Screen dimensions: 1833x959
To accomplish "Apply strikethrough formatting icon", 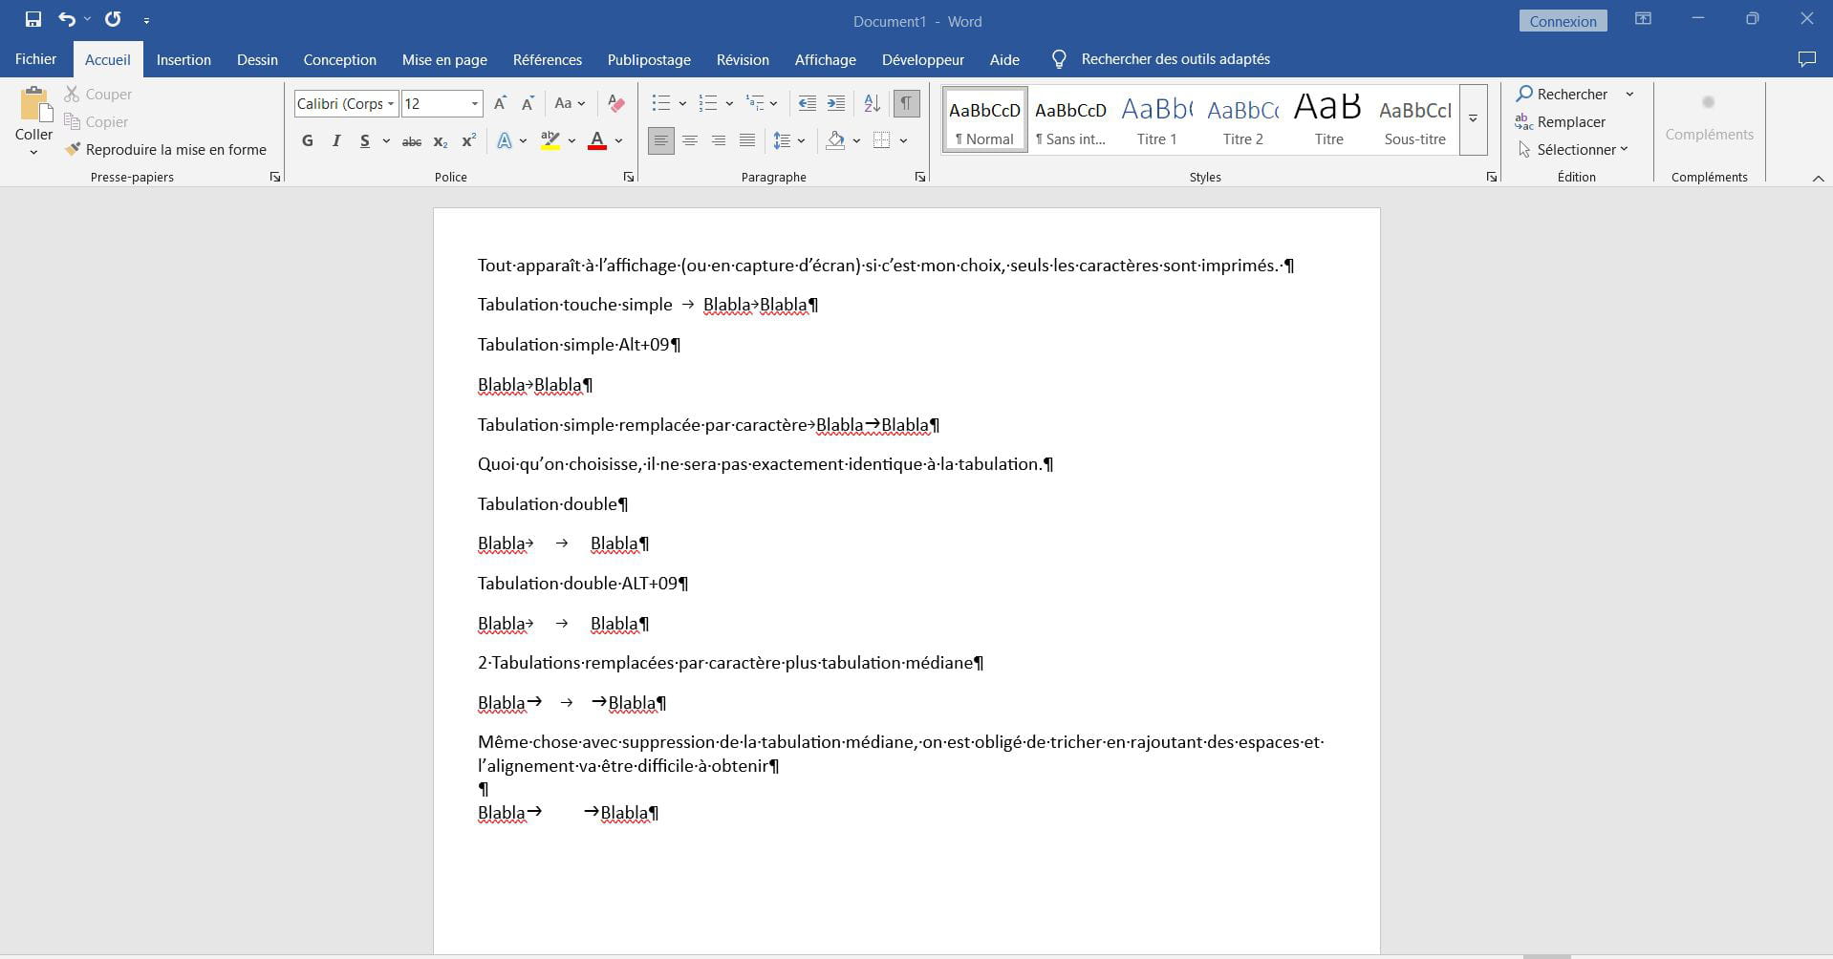I will (412, 141).
